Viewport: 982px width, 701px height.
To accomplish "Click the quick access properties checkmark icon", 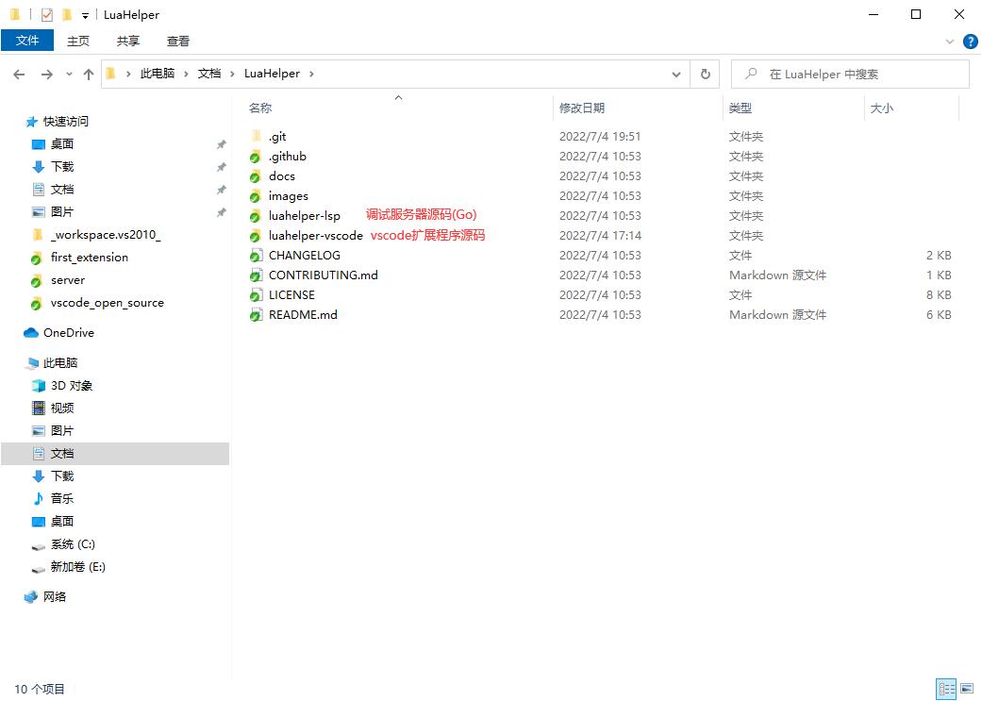I will pos(47,14).
